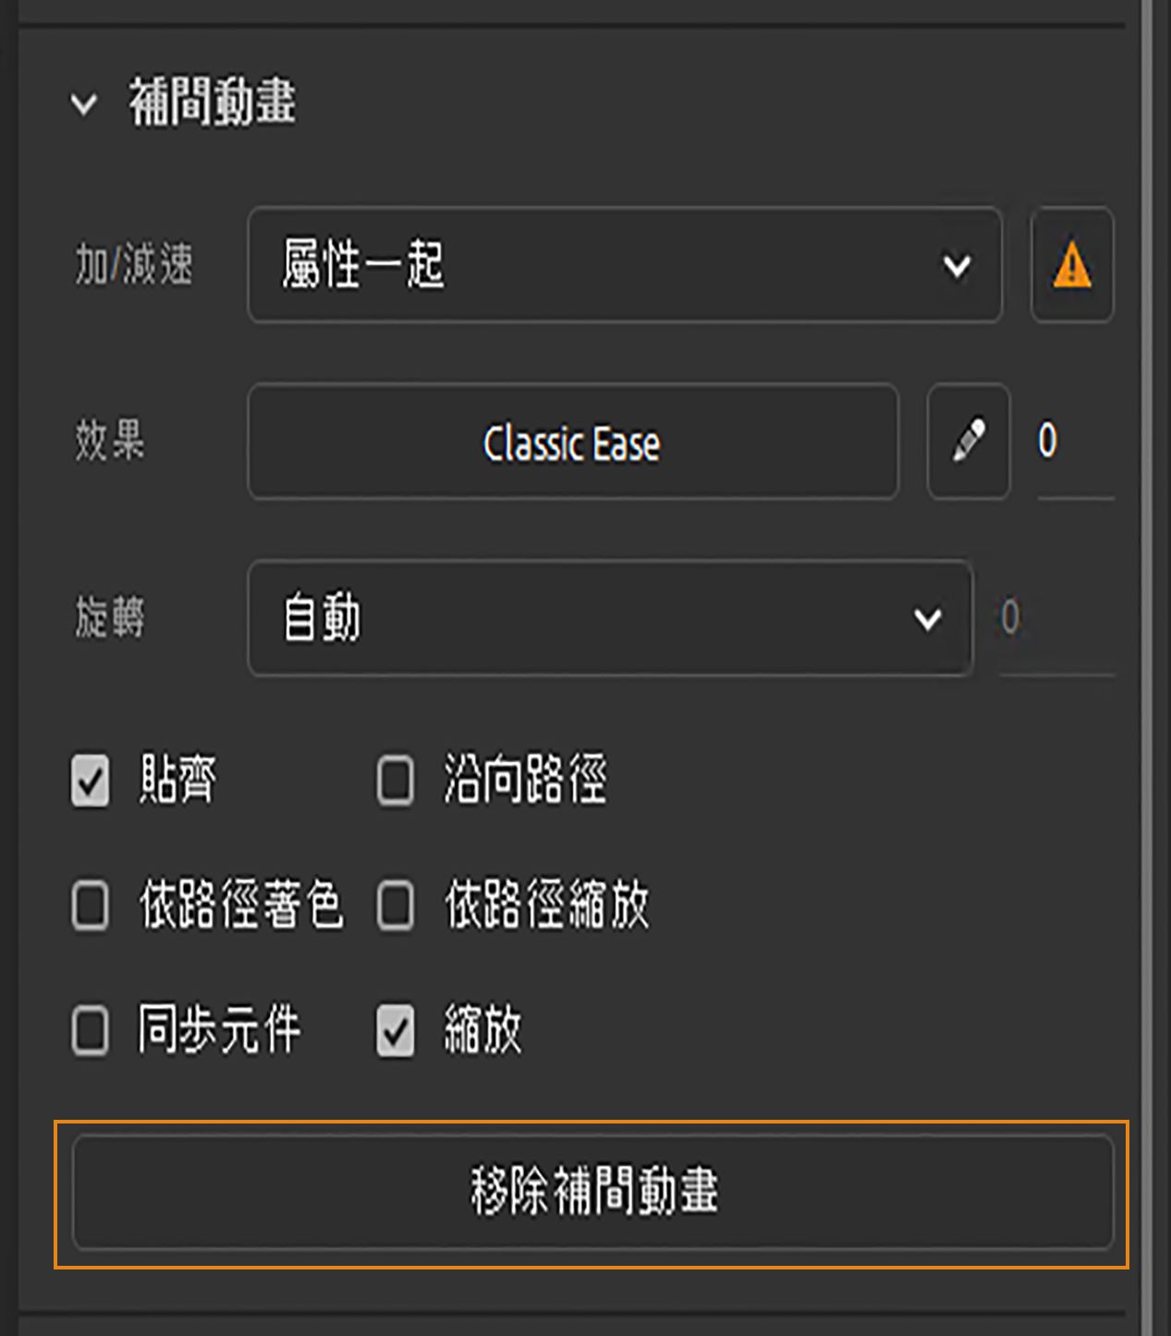Uncheck the 貼齊 checkbox
The height and width of the screenshot is (1336, 1171).
(90, 782)
